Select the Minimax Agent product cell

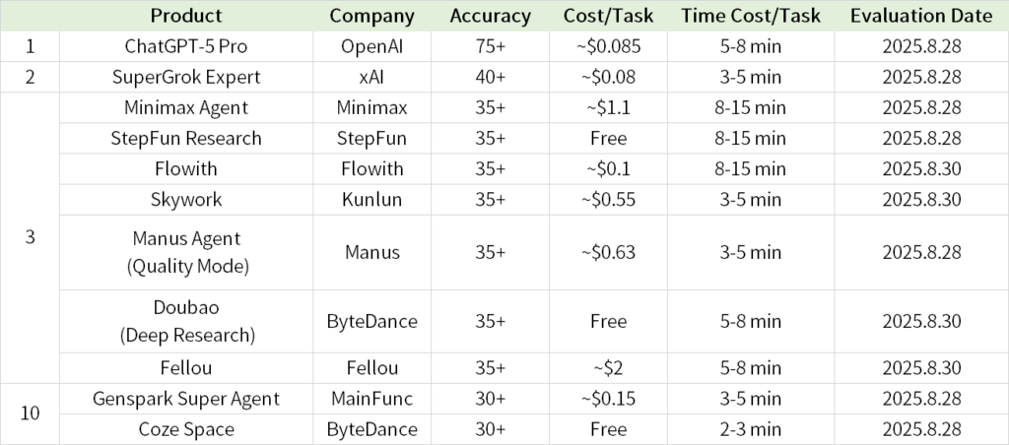click(x=186, y=107)
